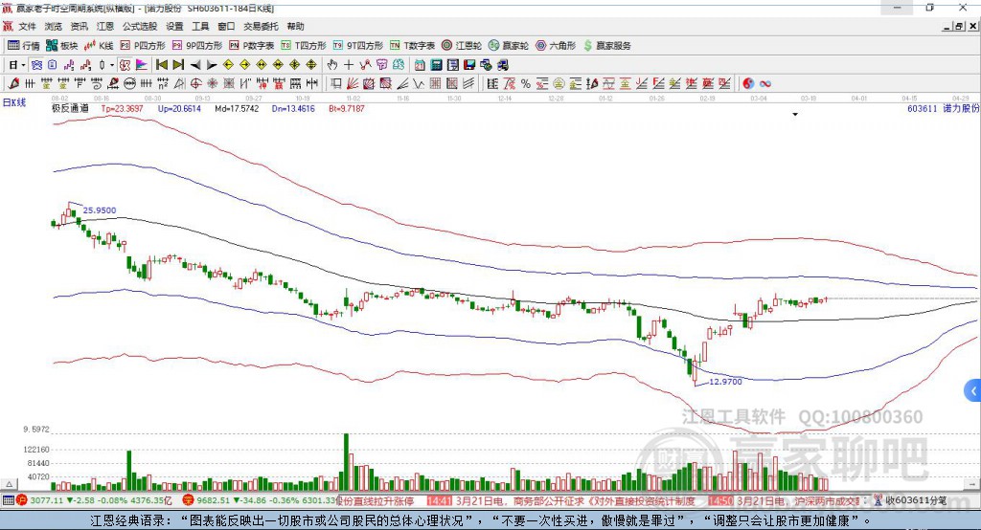Select the red pencil drawing tool

click(13, 83)
